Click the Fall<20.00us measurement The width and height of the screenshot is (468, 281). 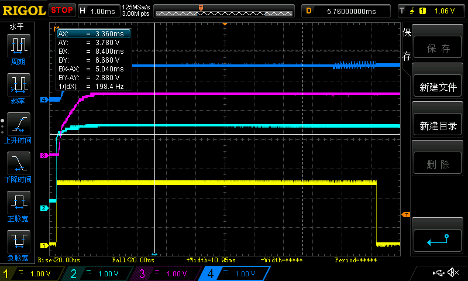[133, 260]
